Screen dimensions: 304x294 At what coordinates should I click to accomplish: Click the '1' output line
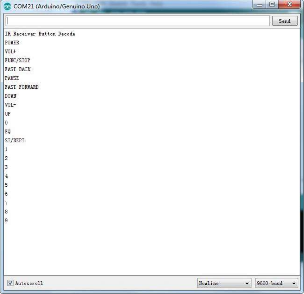coord(6,149)
